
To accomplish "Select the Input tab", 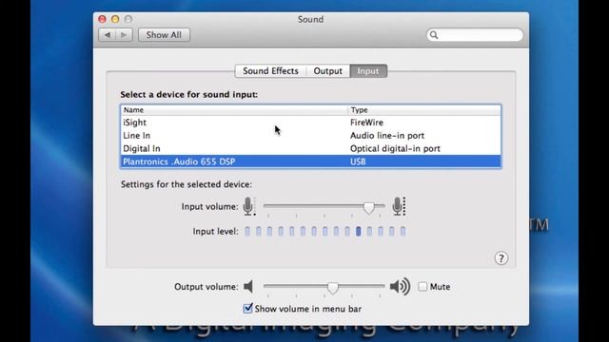I will tap(368, 71).
